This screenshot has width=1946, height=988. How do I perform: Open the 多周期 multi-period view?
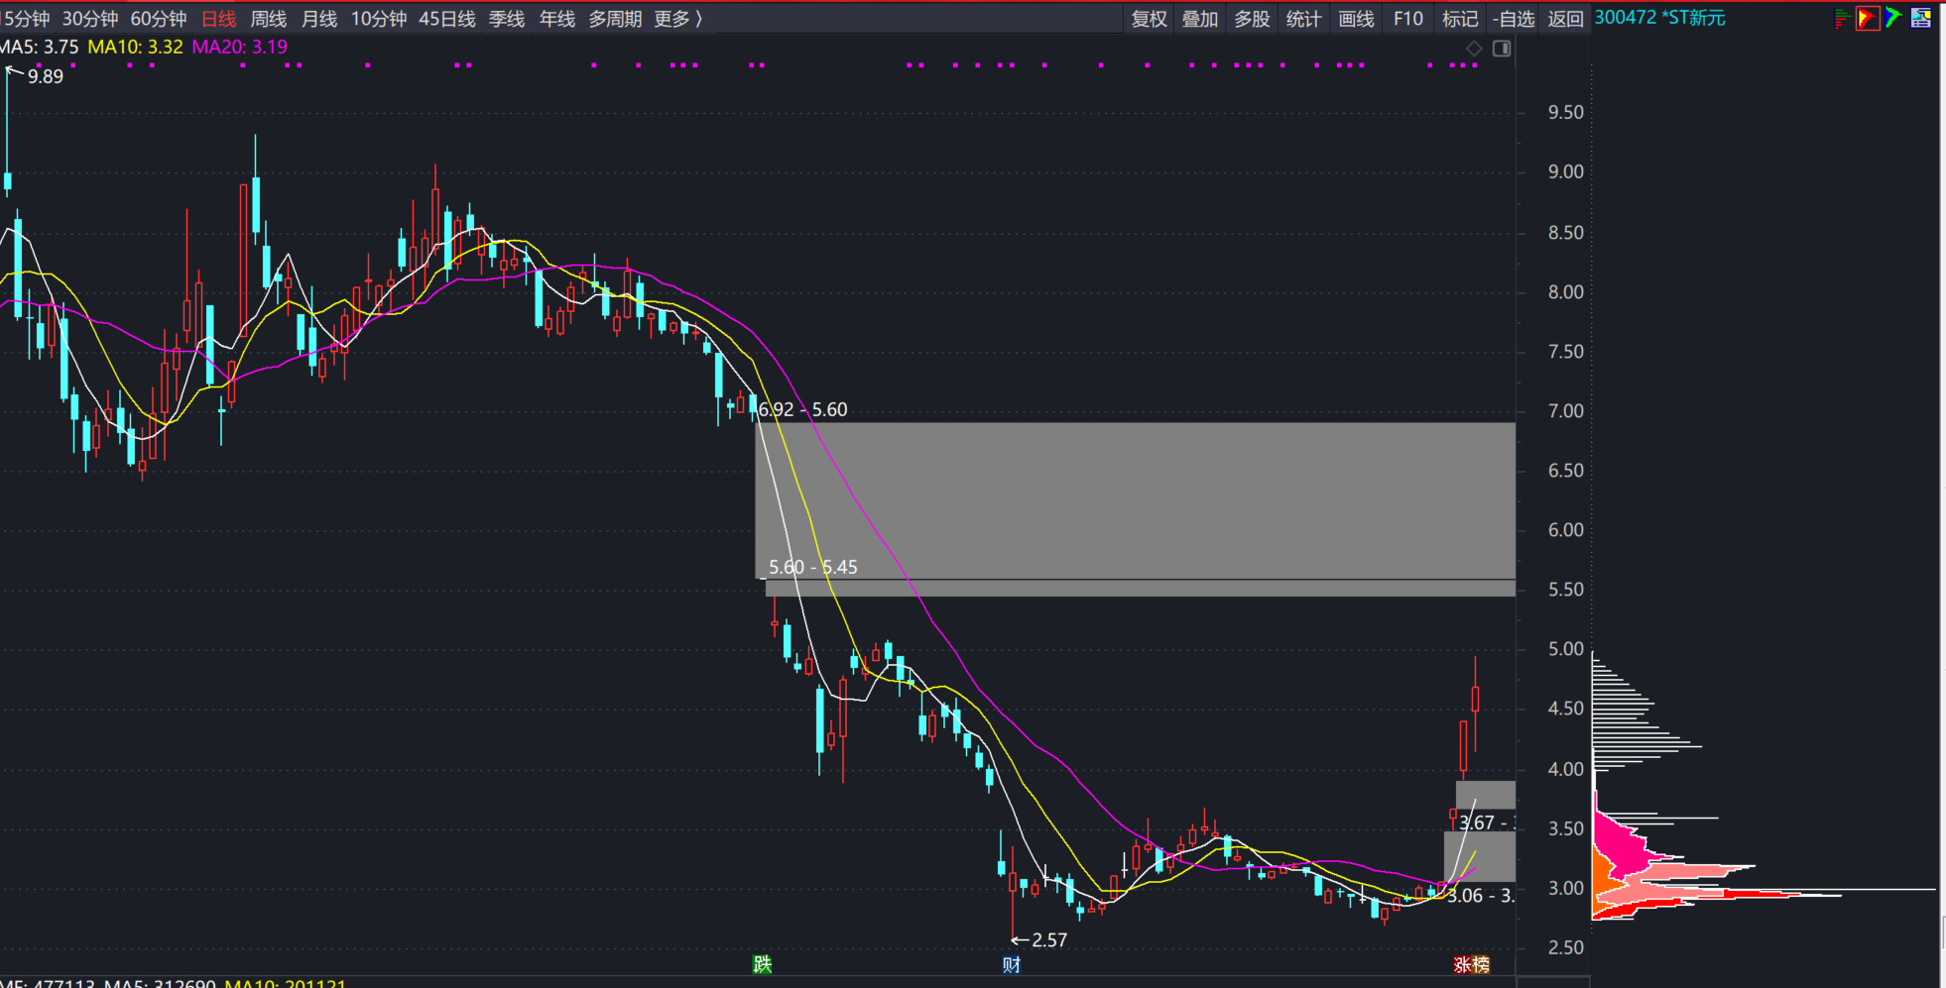616,19
